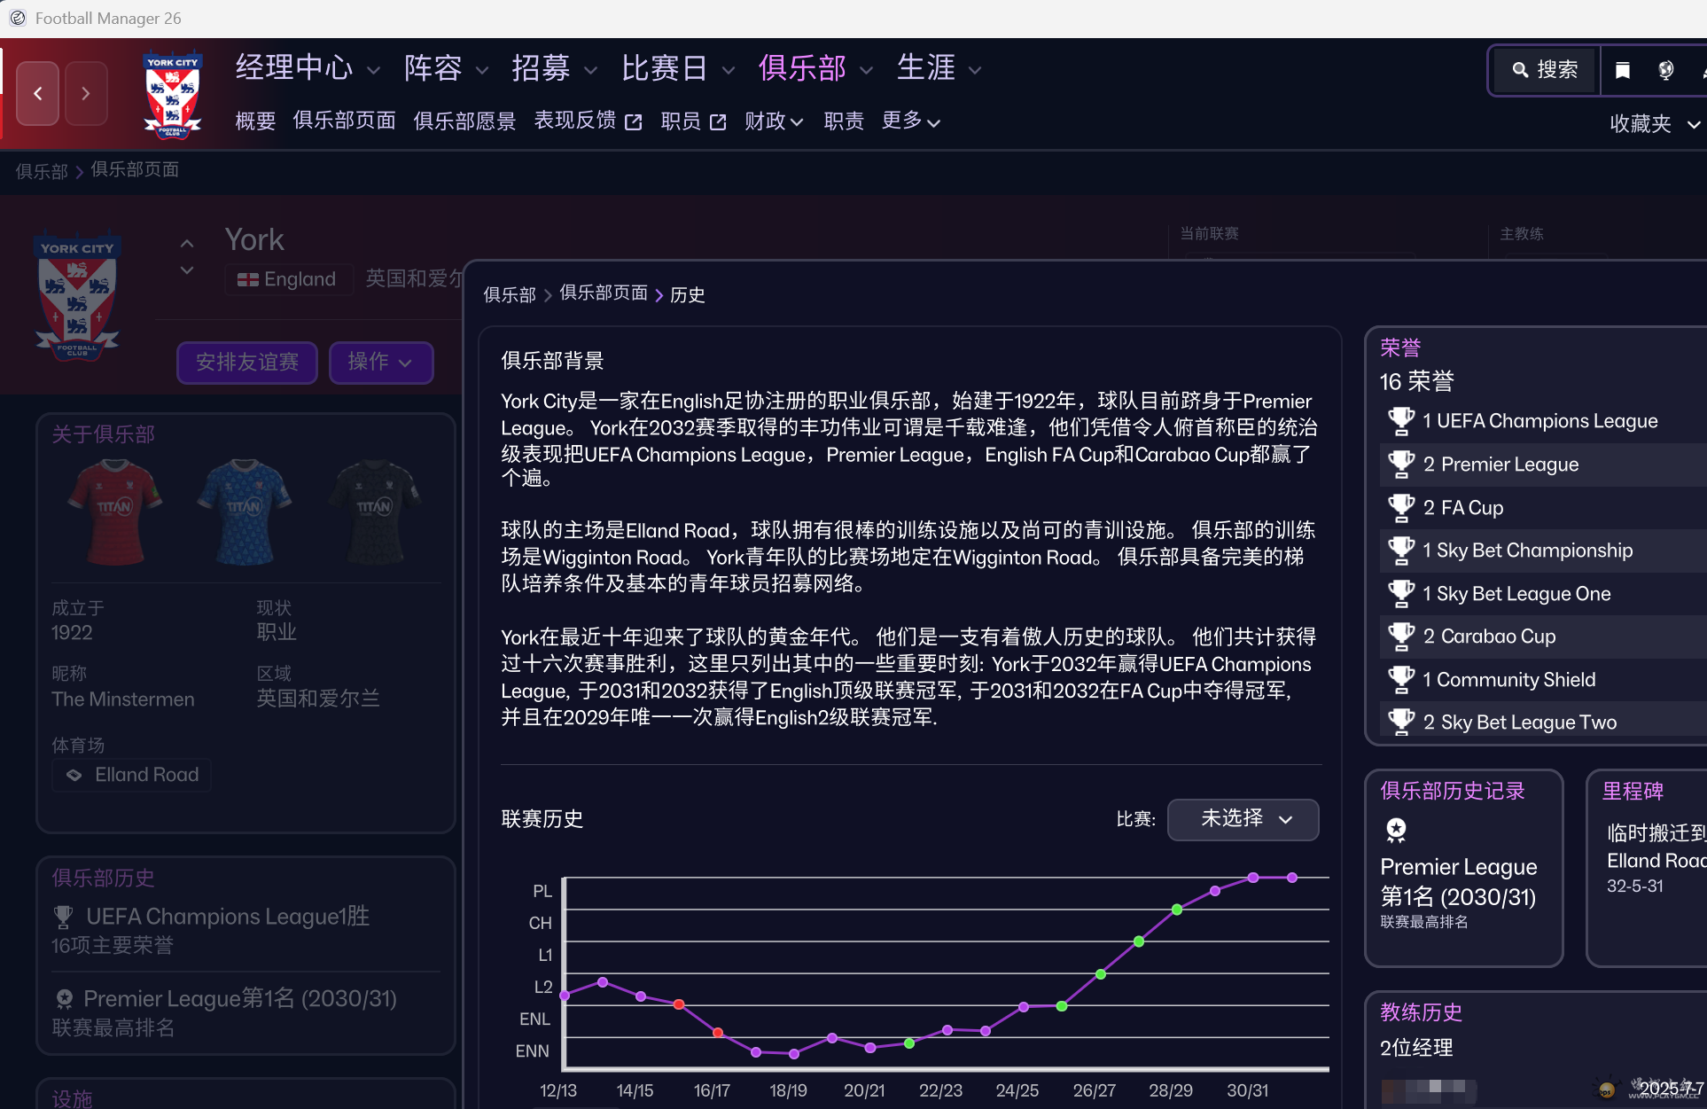Click the trophy icon beside 1 Community Shield

click(x=1401, y=680)
